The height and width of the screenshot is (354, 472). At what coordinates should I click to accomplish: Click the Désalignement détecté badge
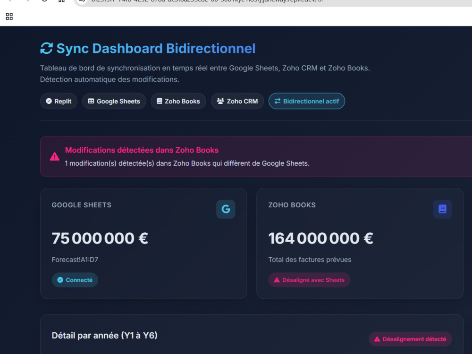click(x=410, y=339)
